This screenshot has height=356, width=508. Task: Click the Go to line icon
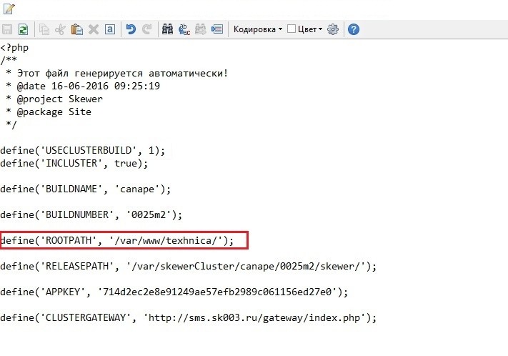point(217,29)
